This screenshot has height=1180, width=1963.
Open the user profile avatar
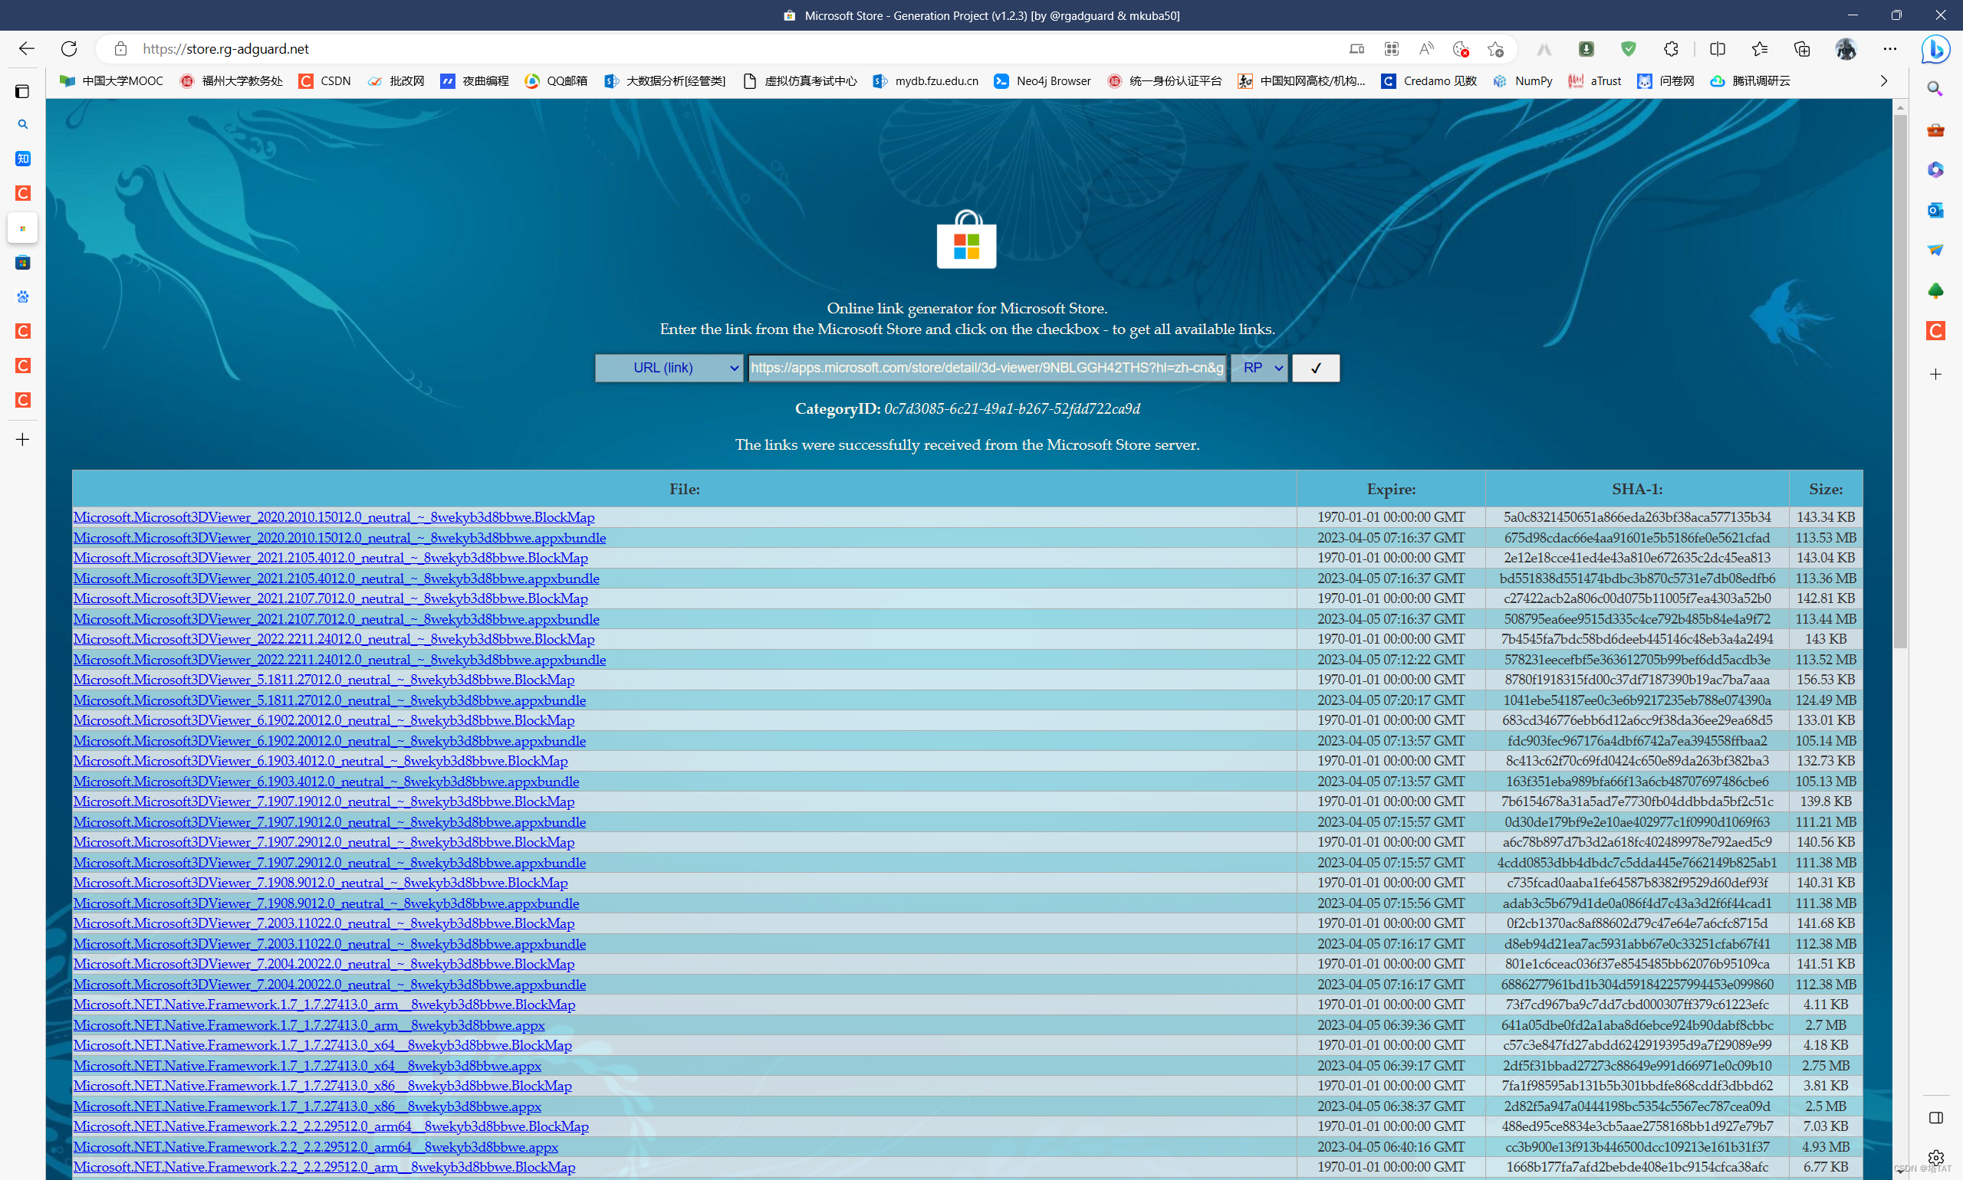coord(1845,48)
